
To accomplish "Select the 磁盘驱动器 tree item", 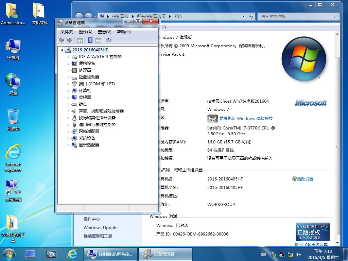I will click(89, 77).
